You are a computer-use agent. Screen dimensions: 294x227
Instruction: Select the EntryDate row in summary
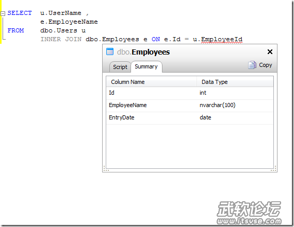click(190, 118)
